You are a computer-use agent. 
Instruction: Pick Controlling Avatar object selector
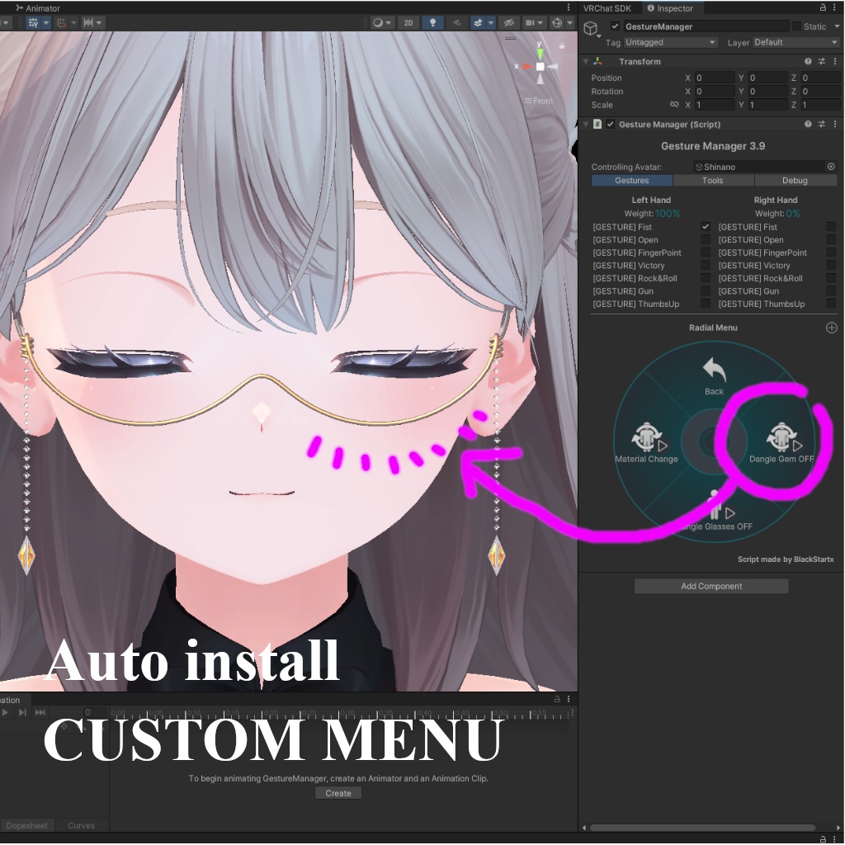831,167
